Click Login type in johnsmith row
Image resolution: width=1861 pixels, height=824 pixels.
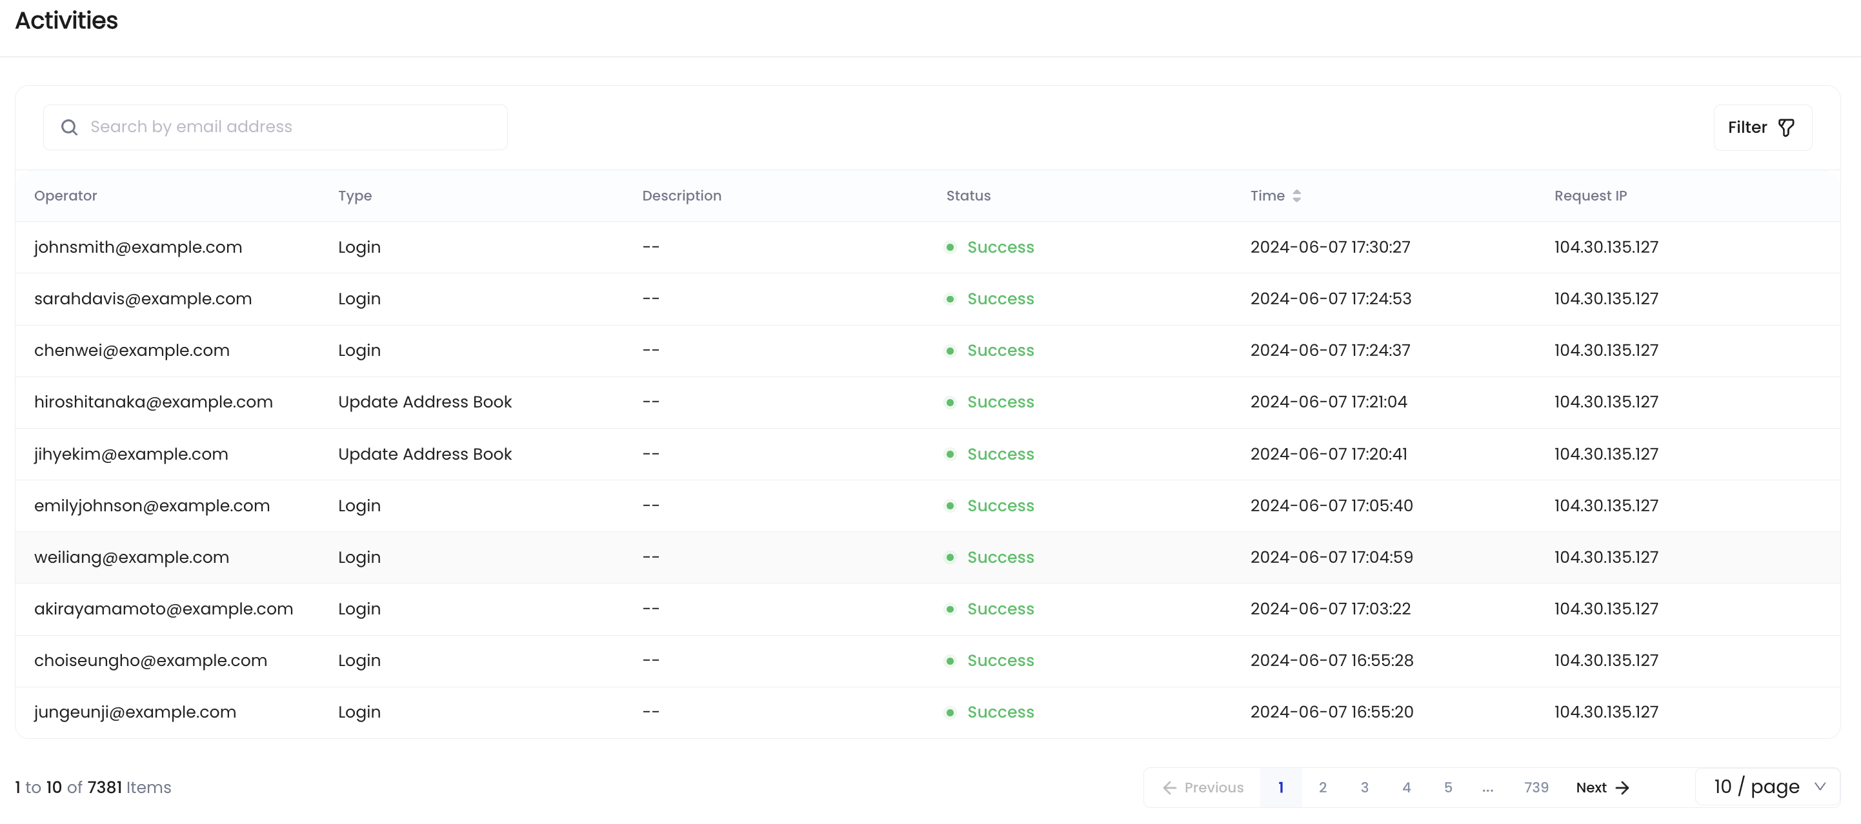pos(359,248)
